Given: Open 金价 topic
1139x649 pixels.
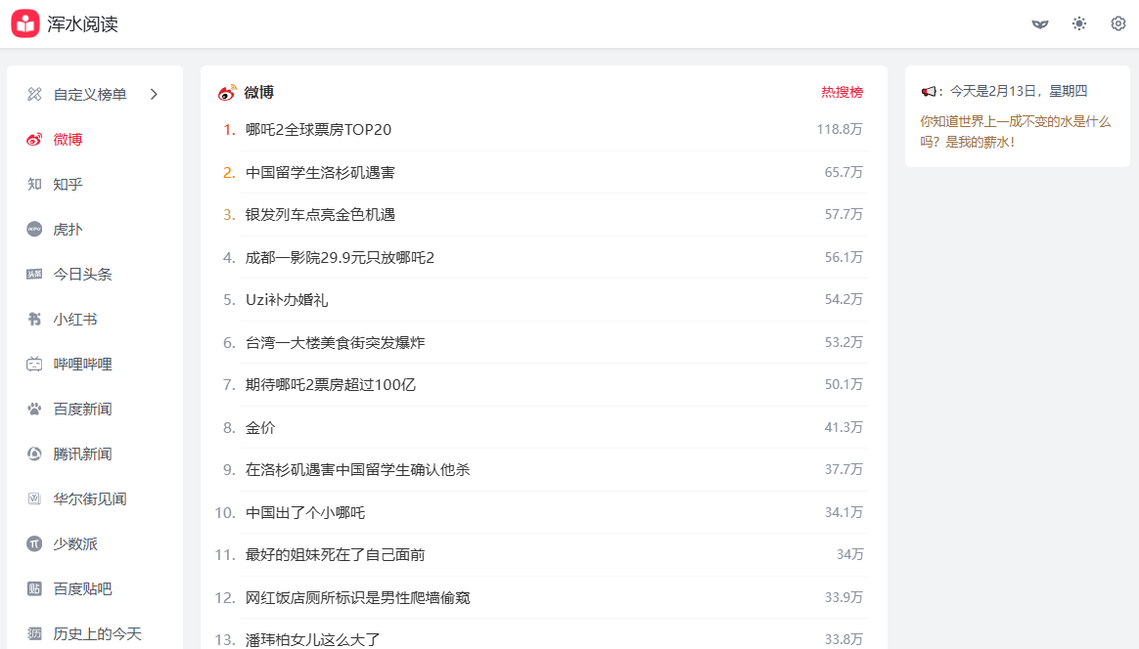Looking at the screenshot, I should click(260, 427).
